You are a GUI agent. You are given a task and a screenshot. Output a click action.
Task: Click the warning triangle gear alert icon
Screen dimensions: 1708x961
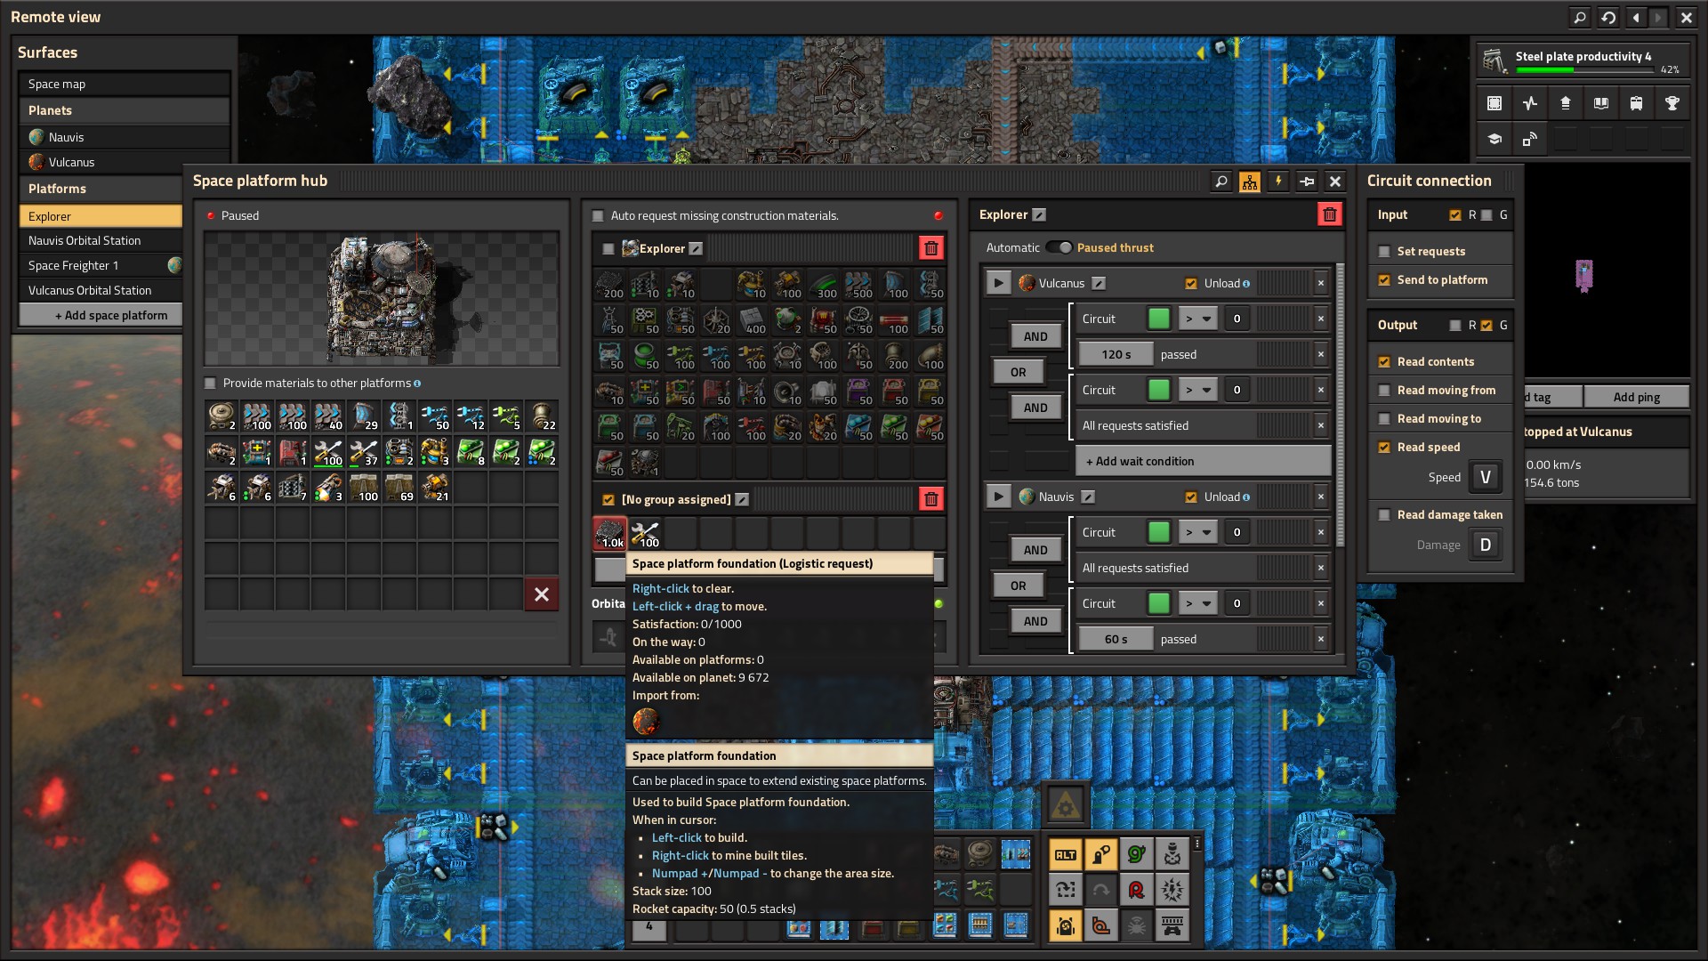click(1066, 805)
